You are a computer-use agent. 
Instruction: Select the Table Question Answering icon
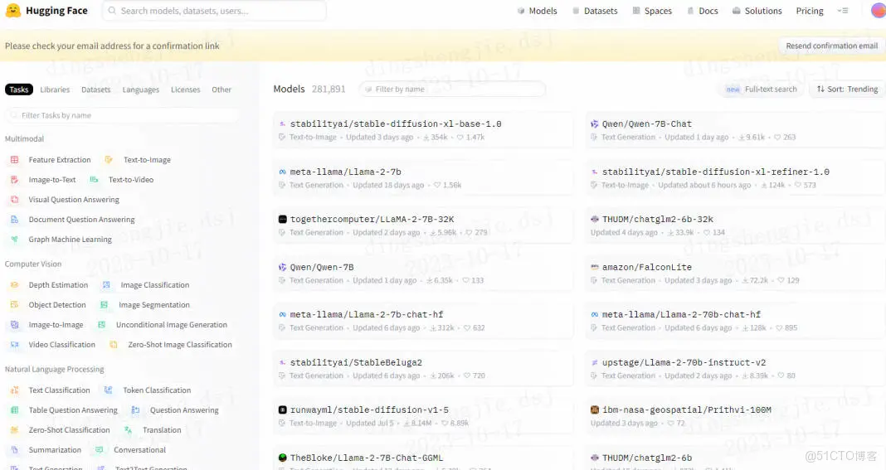(x=15, y=410)
